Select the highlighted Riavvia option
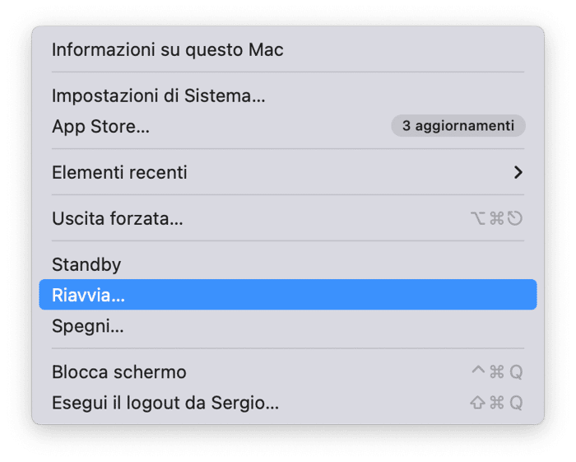This screenshot has height=462, width=576. pos(288,295)
